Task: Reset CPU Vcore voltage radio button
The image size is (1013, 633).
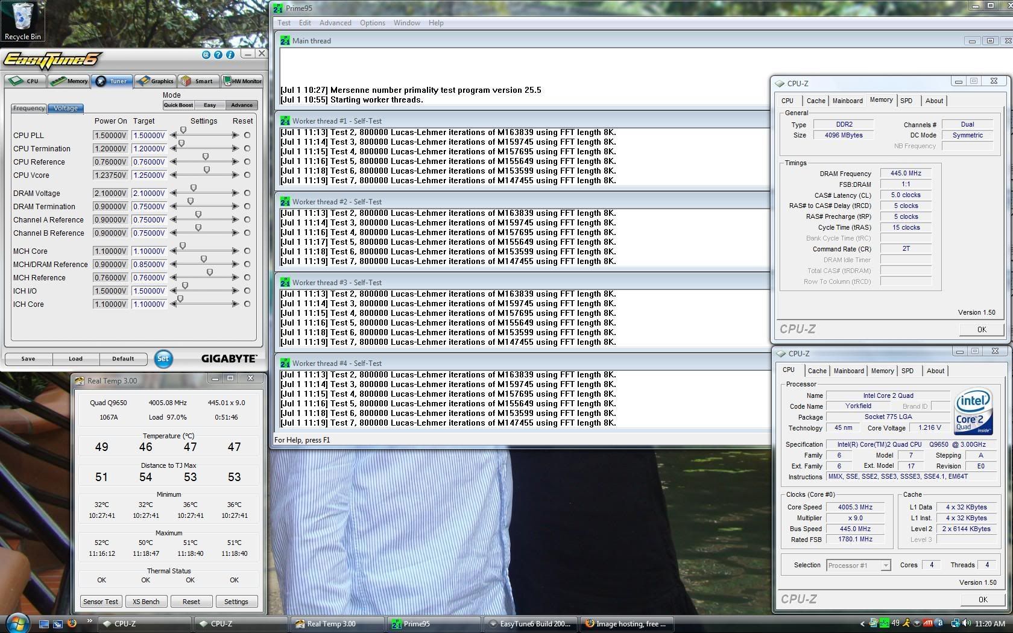Action: 247,175
